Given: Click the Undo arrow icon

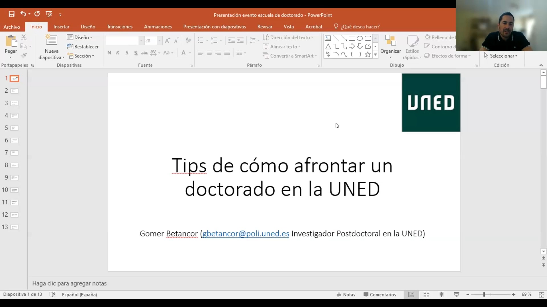Looking at the screenshot, I should point(23,14).
